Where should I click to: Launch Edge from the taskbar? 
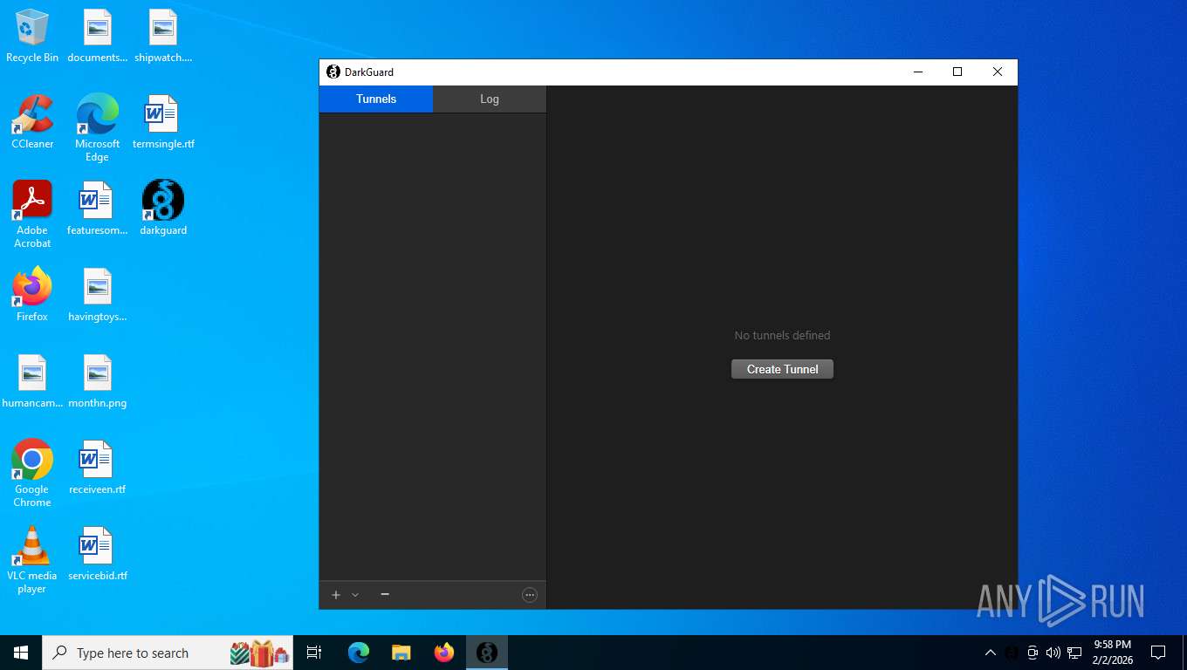tap(359, 653)
